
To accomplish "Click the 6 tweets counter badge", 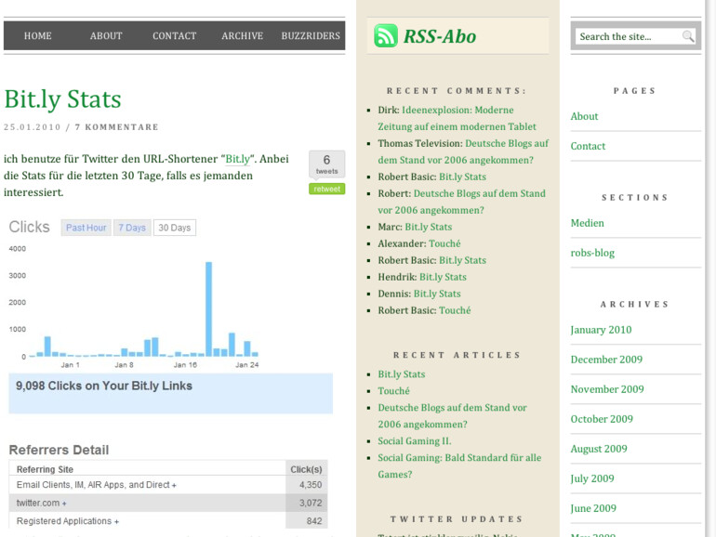I will pyautogui.click(x=326, y=164).
